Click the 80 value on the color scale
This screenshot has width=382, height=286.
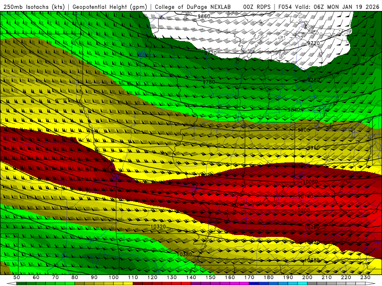coord(74,277)
